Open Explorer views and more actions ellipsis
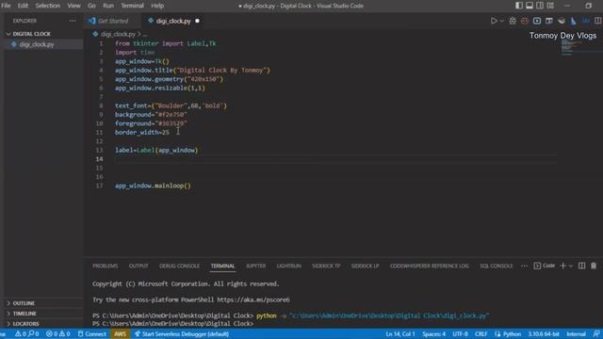603x339 pixels. [x=73, y=21]
